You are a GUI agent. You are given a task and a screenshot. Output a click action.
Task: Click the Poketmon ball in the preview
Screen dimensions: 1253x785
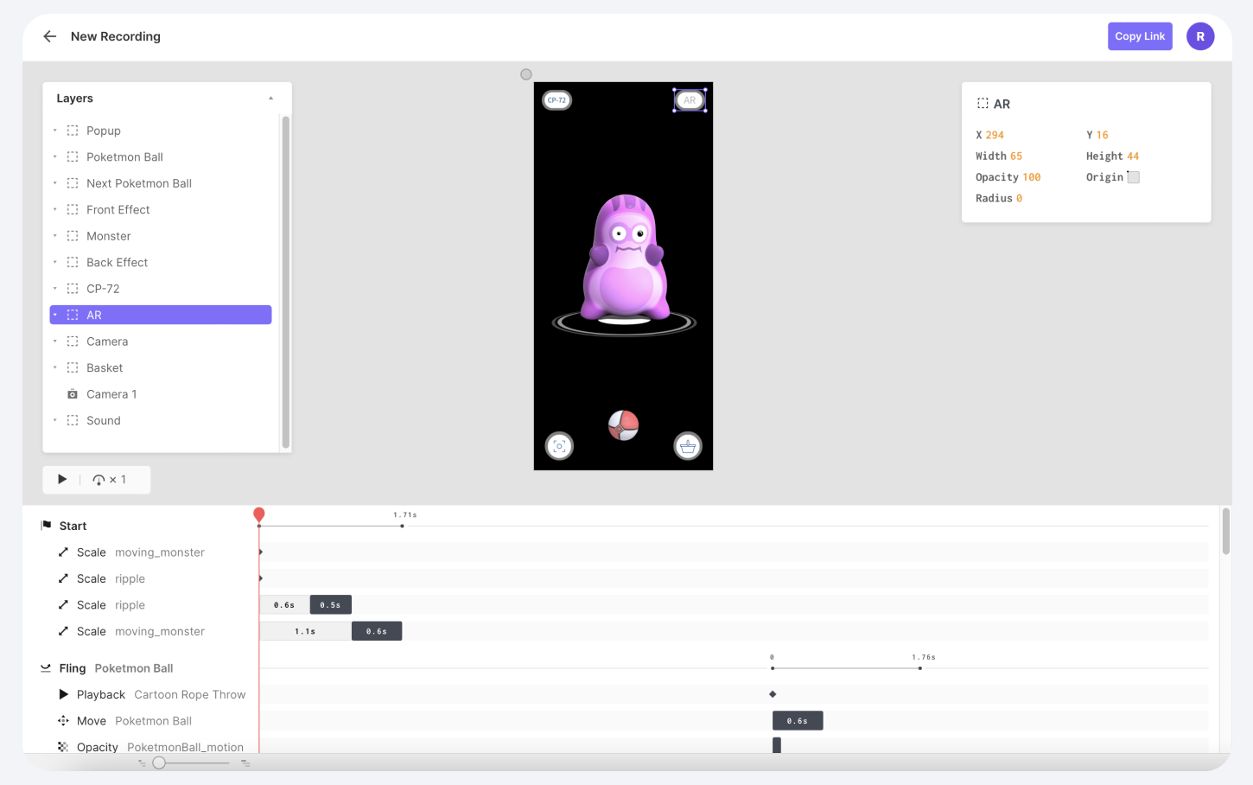coord(623,425)
